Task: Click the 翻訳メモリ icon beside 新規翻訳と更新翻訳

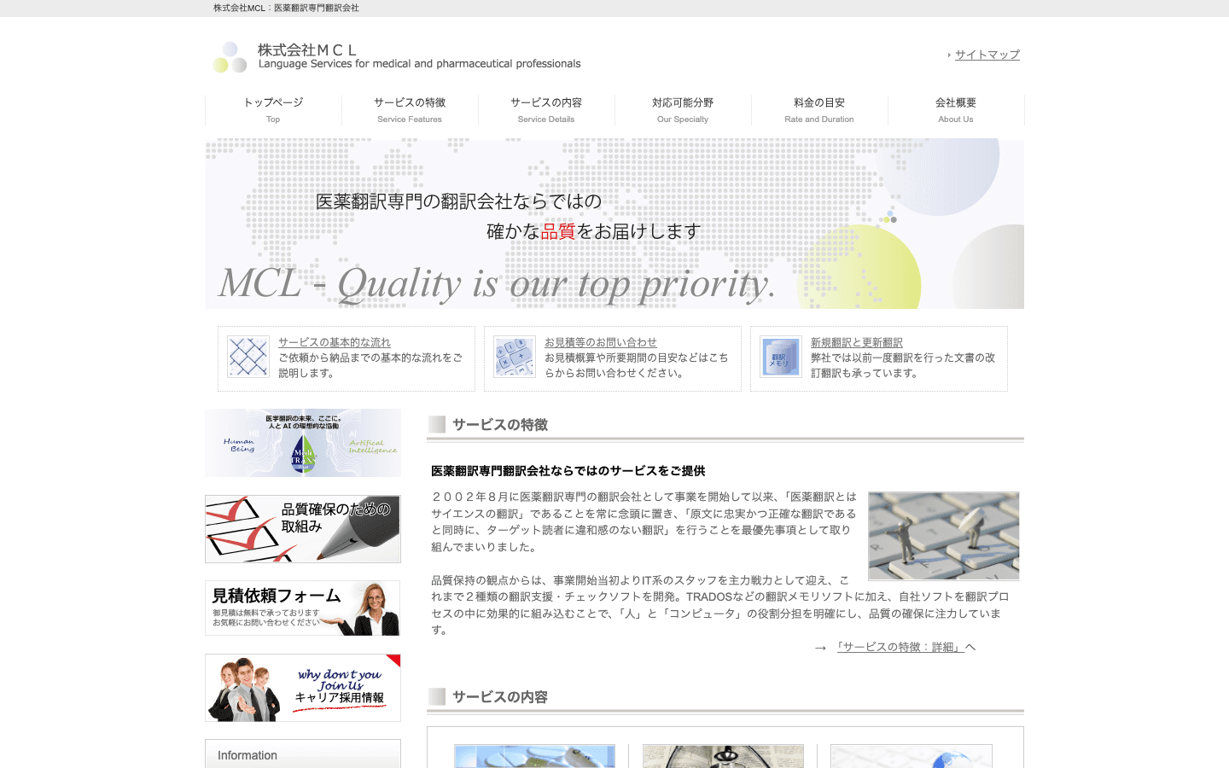Action: point(781,357)
